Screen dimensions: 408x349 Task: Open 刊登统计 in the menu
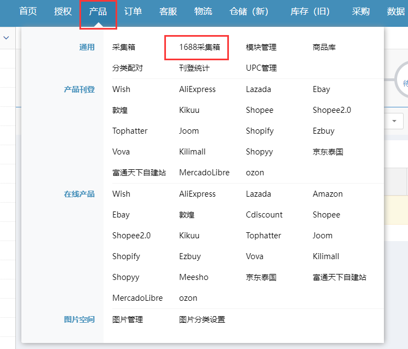(194, 68)
